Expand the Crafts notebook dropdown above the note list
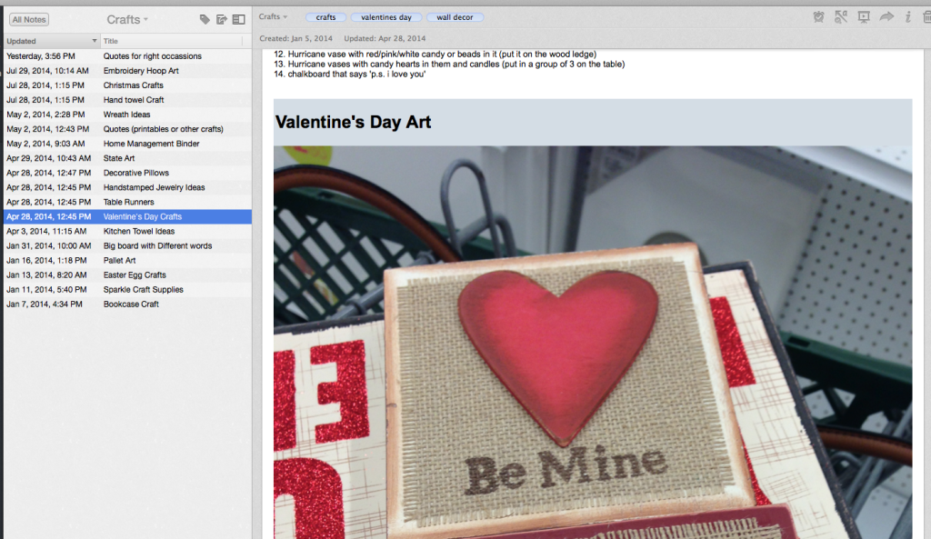 tap(127, 19)
